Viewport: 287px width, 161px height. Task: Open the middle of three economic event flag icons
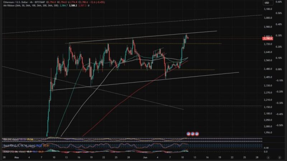pos(193,134)
